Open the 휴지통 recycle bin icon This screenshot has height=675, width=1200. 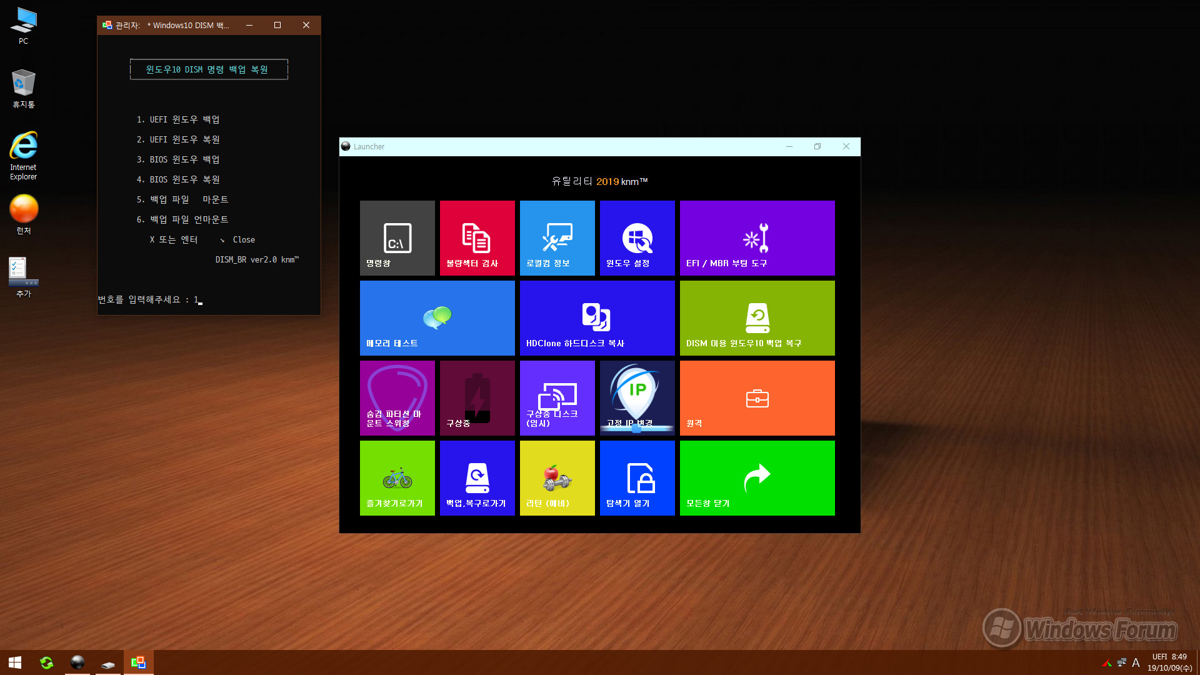point(23,89)
